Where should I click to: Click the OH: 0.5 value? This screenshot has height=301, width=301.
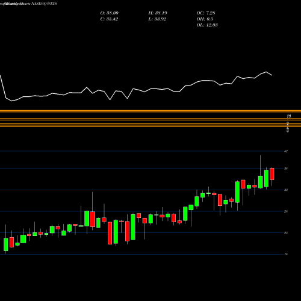tap(205, 19)
